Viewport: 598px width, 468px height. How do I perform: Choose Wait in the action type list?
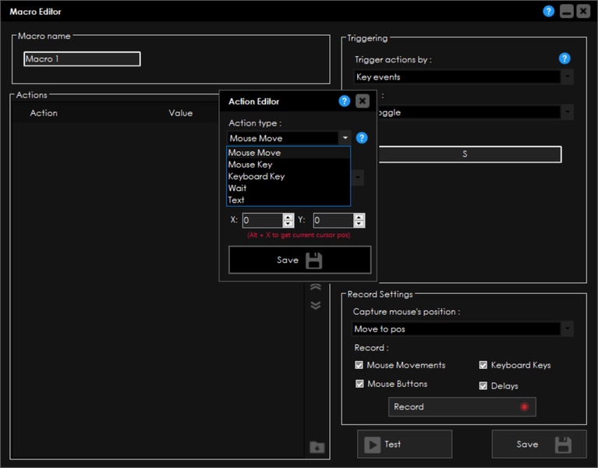pos(238,188)
